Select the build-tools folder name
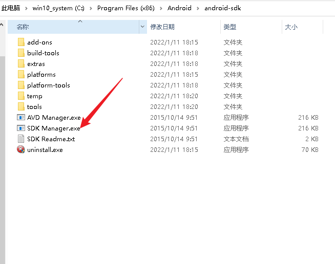 click(43, 53)
